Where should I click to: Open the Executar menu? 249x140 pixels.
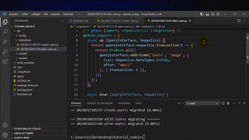pyautogui.click(x=68, y=14)
